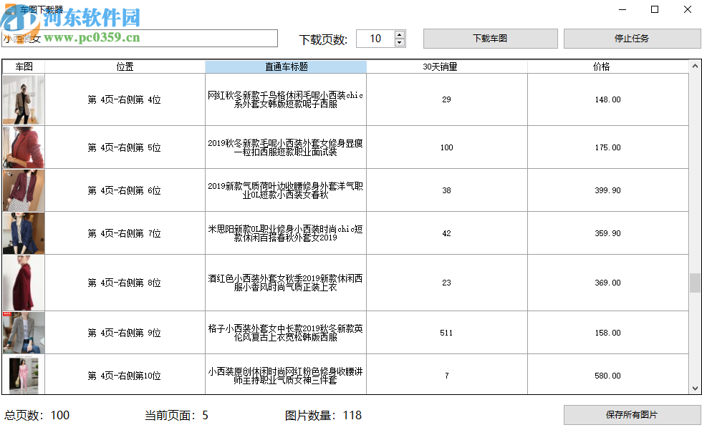Minimize the 车图下载器 window
This screenshot has height=430, width=702.
point(622,9)
